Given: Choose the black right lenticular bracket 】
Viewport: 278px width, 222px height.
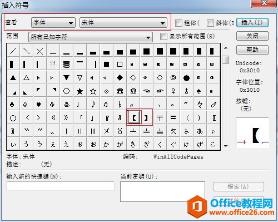Looking at the screenshot, I should 147,117.
